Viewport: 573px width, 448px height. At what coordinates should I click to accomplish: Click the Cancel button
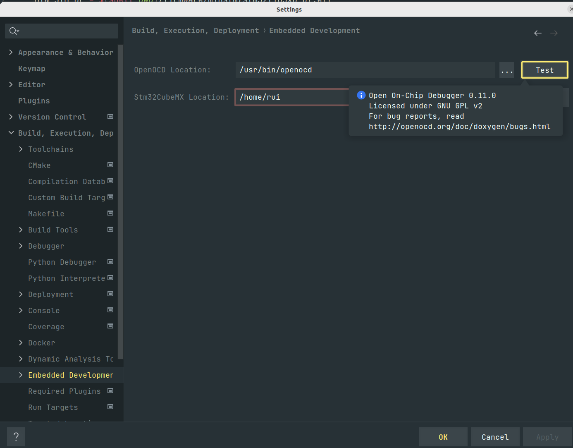point(495,437)
